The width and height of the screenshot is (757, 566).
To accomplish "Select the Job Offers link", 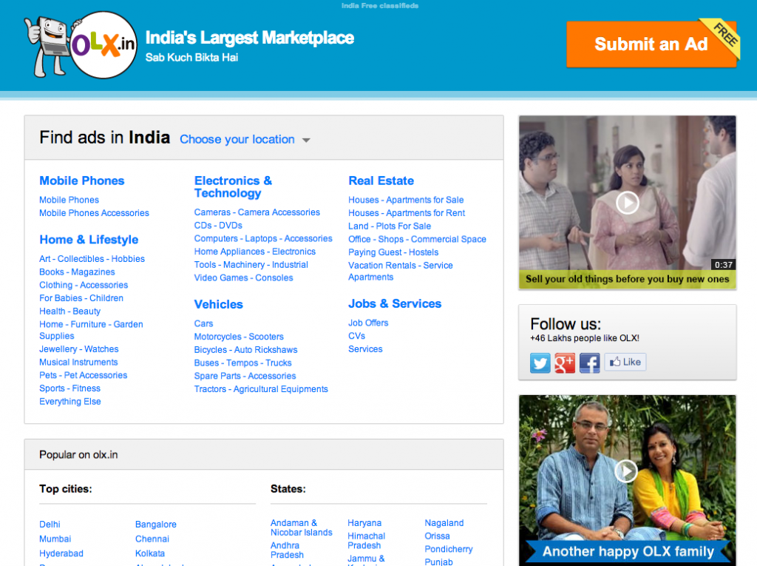I will [x=368, y=323].
